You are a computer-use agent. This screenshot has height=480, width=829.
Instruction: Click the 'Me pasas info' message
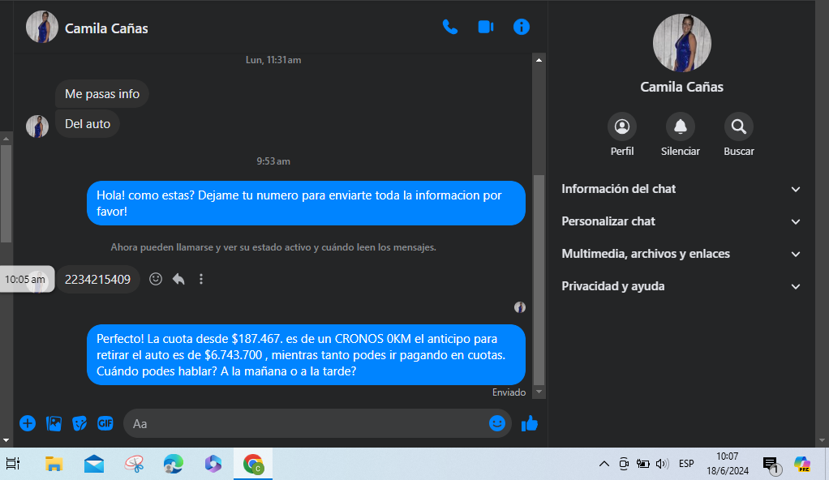[102, 94]
